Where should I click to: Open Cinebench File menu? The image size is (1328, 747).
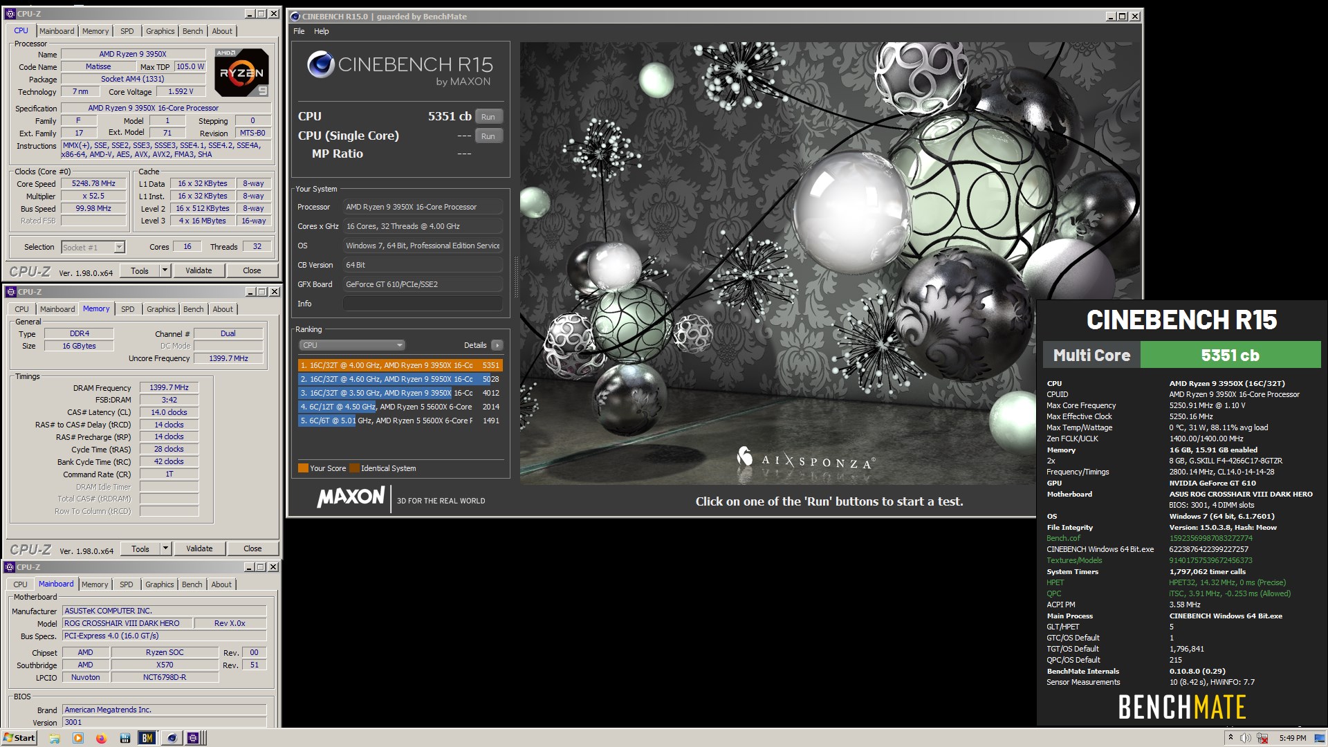[x=299, y=31]
